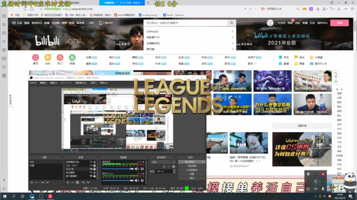Click 下载APP link in bilibili header
The height and width of the screenshot is (200, 357).
coord(106,23)
